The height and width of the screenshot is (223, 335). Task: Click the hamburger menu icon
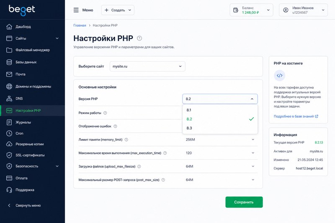pos(76,10)
